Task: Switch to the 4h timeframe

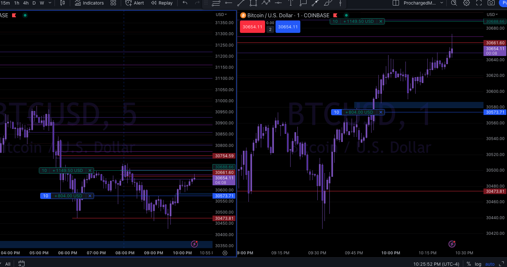Action: 25,3
